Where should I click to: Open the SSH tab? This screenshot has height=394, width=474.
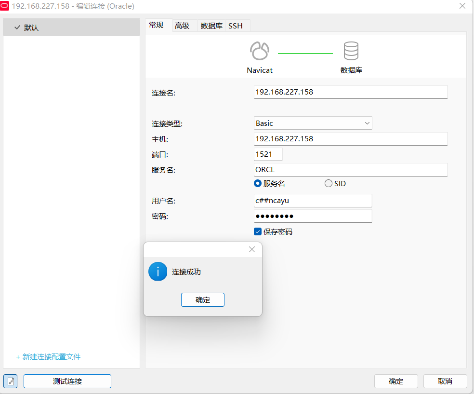coord(236,26)
